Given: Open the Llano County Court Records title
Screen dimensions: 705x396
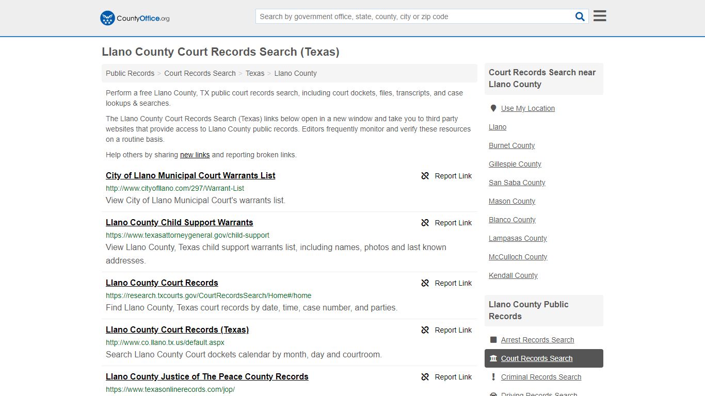Looking at the screenshot, I should click(x=162, y=283).
